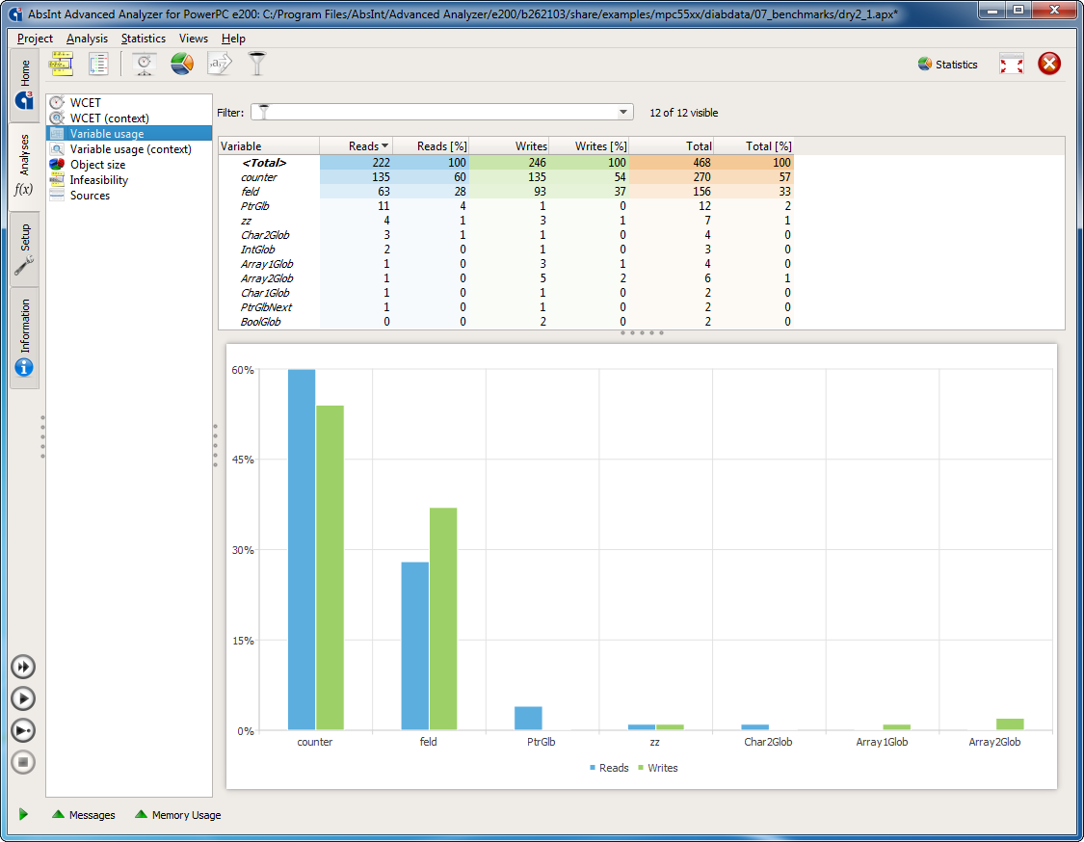Viewport: 1084px width, 842px height.
Task: Click the Reads column sort arrow
Action: [x=385, y=145]
